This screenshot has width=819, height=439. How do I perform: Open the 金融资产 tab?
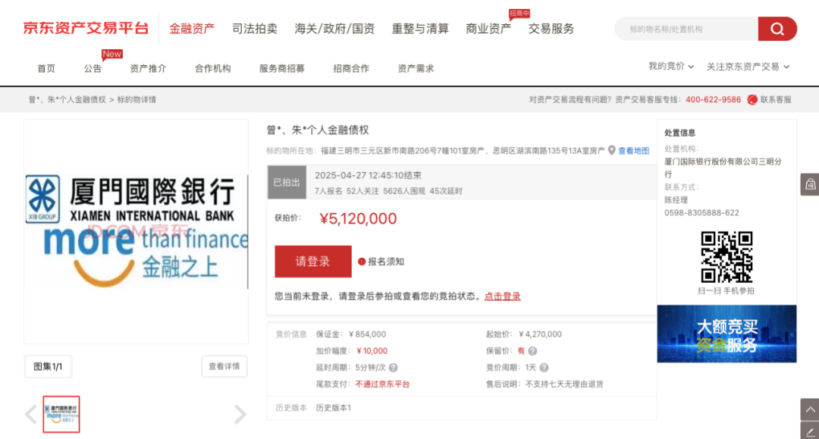point(192,29)
